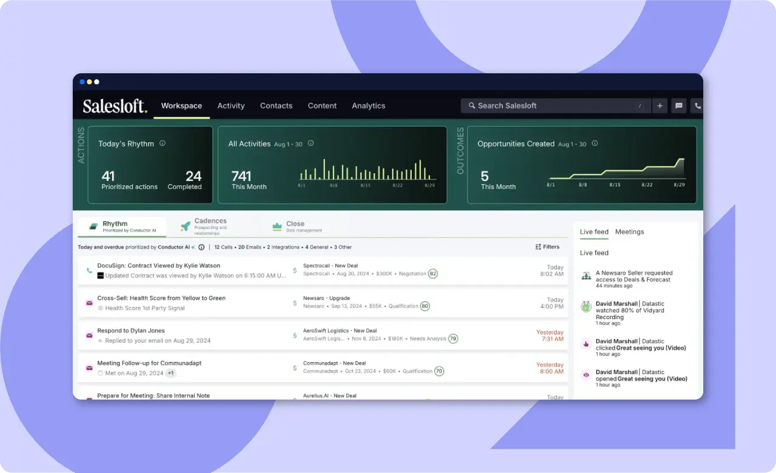Viewport: 776px width, 473px height.
Task: Click the +1 badge on Meeting Follow-up
Action: [x=171, y=373]
